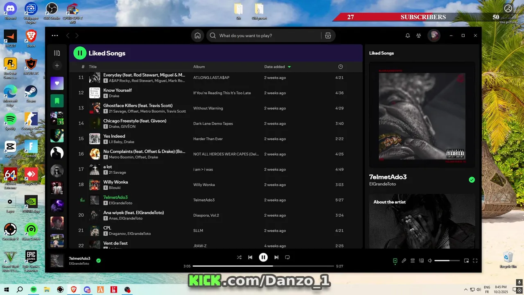Screen dimensions: 524x295
Task: Open ElGrandeToto in Now Playing panel
Action: coord(382,184)
